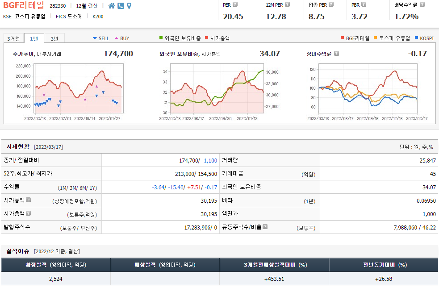Click PER value 20.45
This screenshot has width=439, height=288.
coord(233,17)
